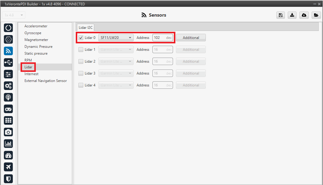Enable the Lidar 3 checkbox
The height and width of the screenshot is (185, 323).
[x=81, y=73]
